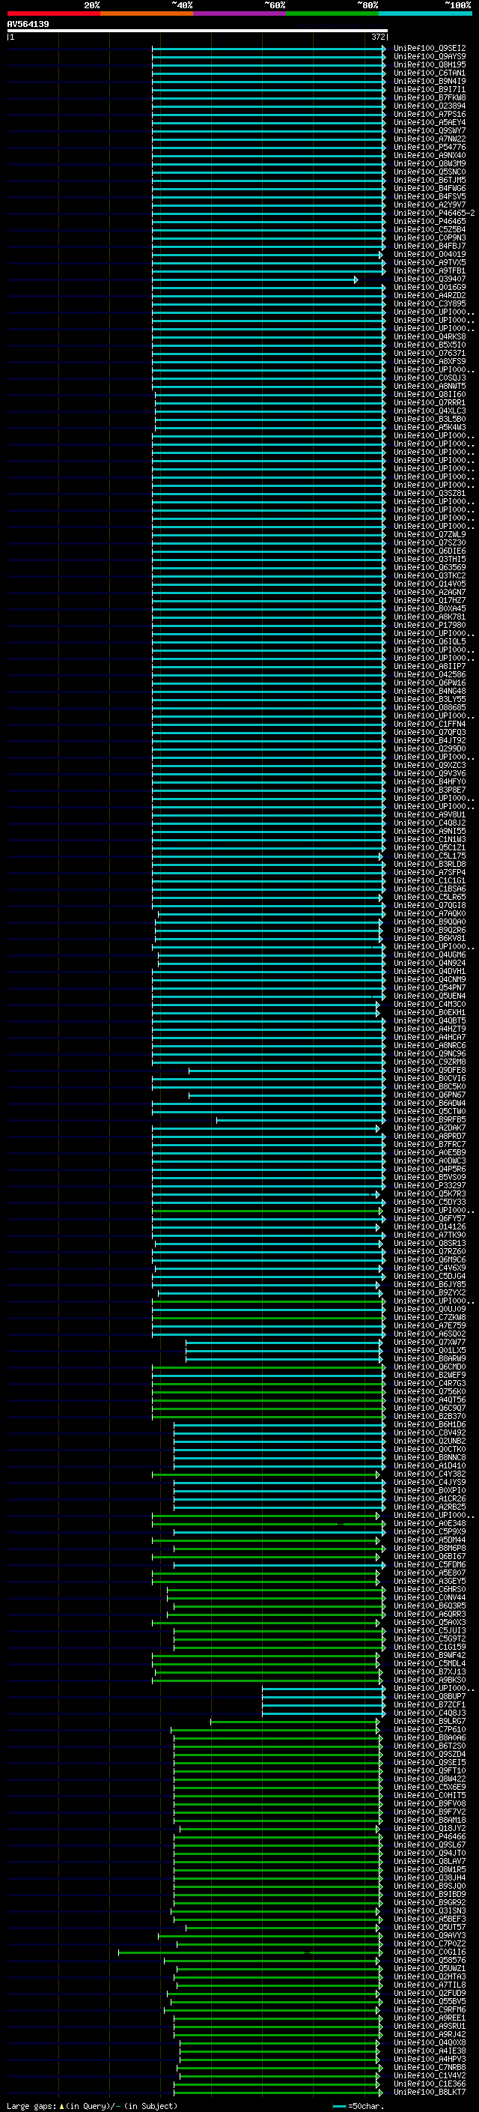Select the UniRef100_Q4UGM6 label
Image resolution: width=479 pixels, height=2112 pixels.
tap(430, 955)
